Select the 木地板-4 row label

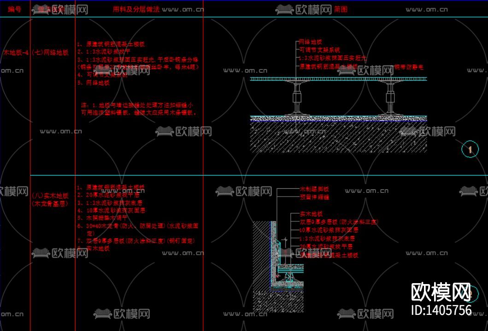13,53
